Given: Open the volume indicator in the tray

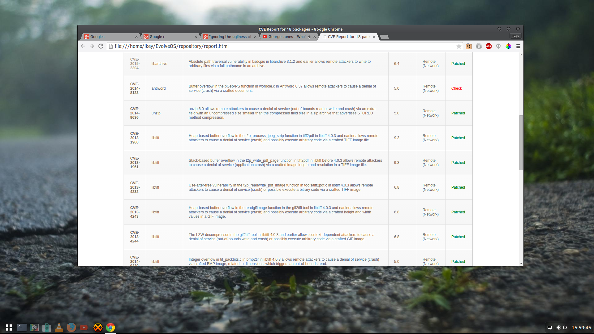Looking at the screenshot, I should (558, 328).
